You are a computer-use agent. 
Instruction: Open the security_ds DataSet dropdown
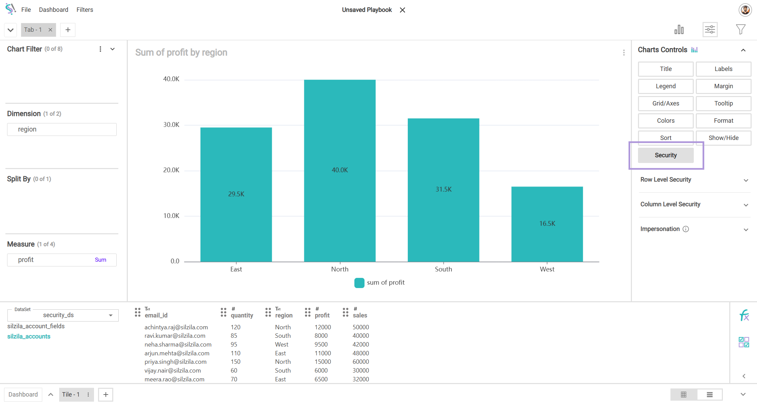tap(63, 315)
